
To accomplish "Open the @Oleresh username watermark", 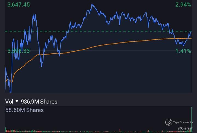I will coord(186,128).
